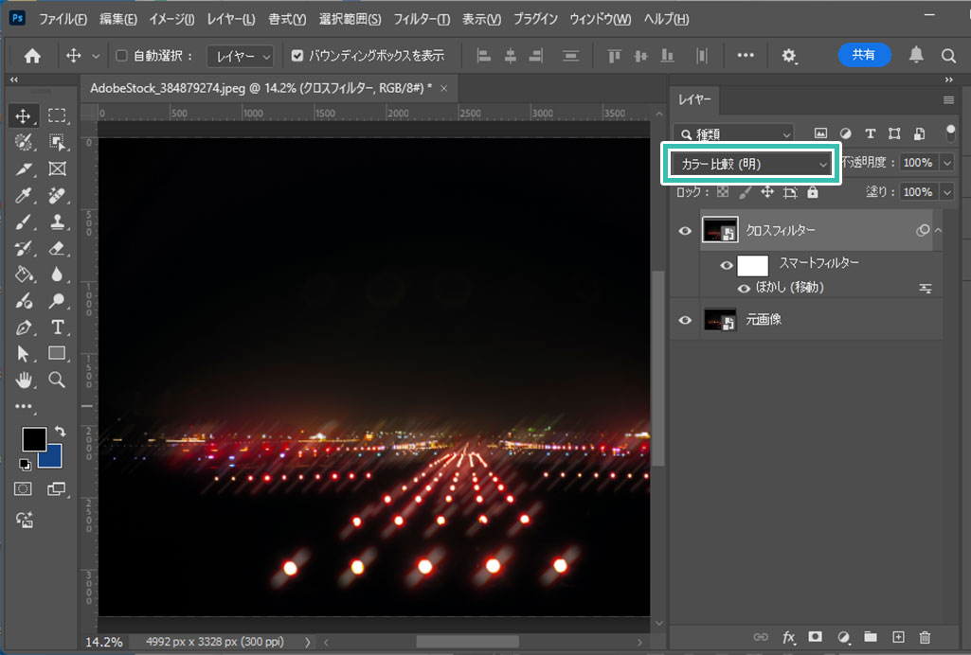Uncheck バウンディングボックスを表示 checkbox
This screenshot has height=655, width=971.
(x=298, y=56)
